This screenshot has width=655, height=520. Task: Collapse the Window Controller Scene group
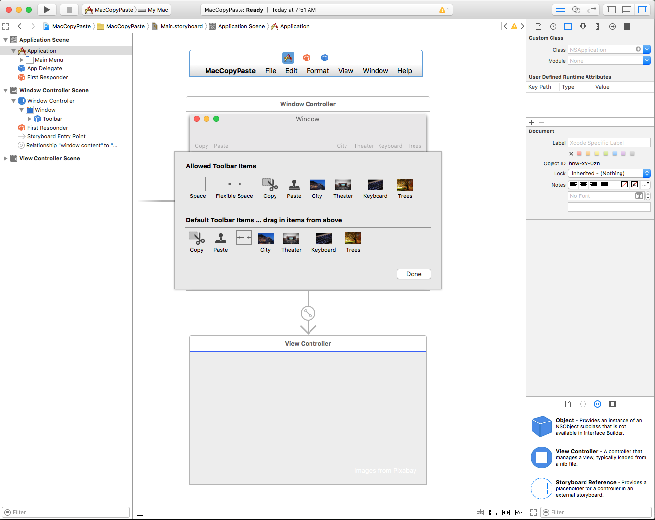click(x=5, y=90)
